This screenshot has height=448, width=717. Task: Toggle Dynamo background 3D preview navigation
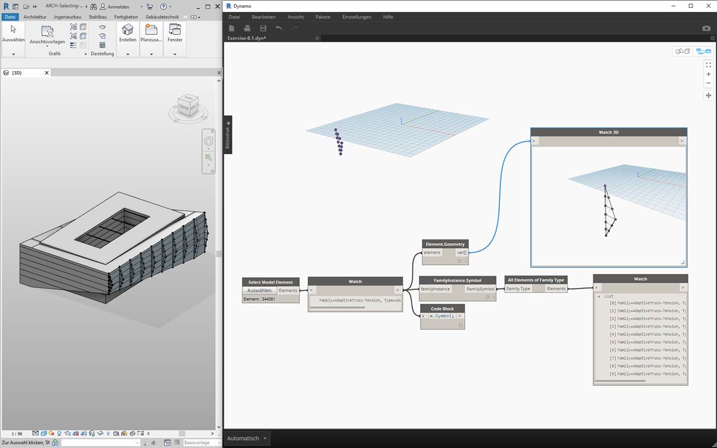coord(682,51)
